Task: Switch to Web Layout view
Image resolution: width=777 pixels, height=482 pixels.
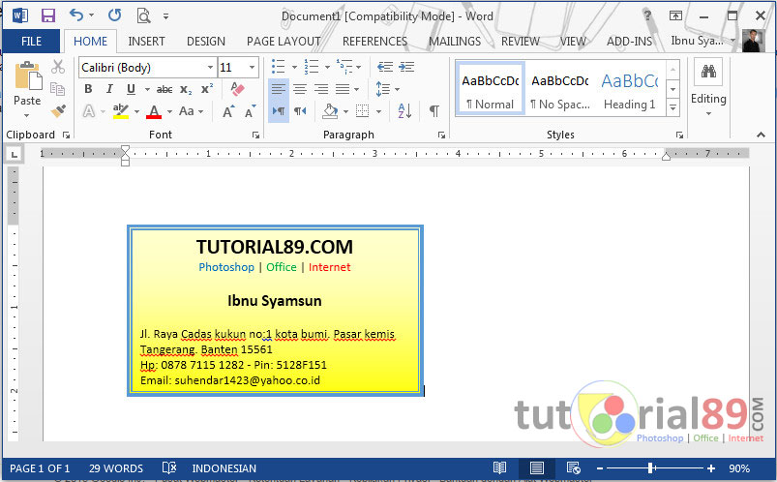Action: 574,467
